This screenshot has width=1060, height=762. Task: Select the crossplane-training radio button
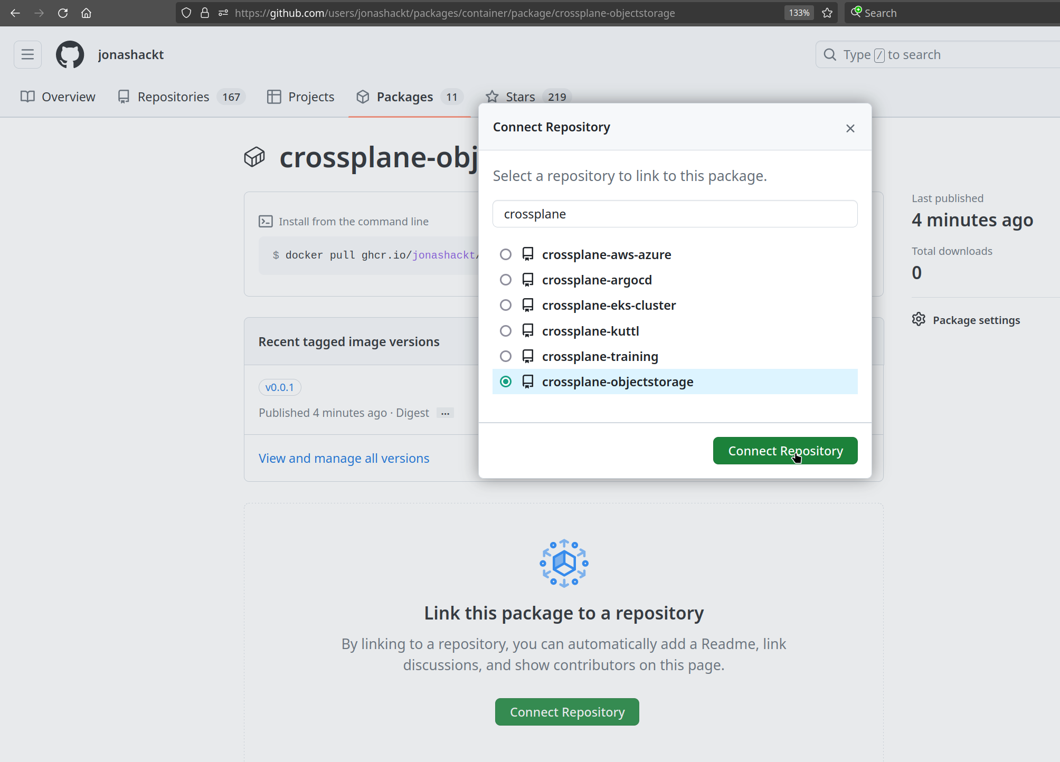[506, 356]
